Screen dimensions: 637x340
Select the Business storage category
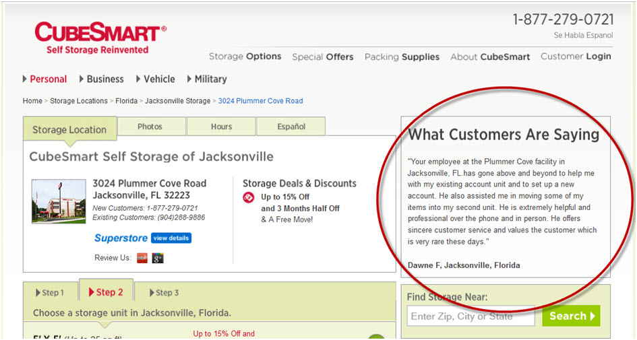(x=102, y=79)
